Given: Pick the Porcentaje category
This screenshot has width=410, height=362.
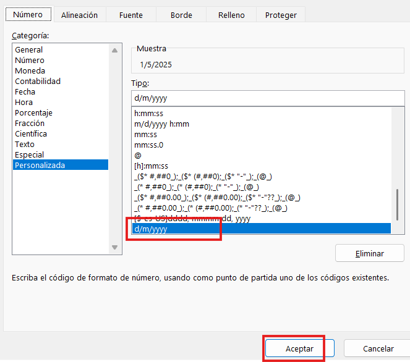Looking at the screenshot, I should pyautogui.click(x=34, y=113).
